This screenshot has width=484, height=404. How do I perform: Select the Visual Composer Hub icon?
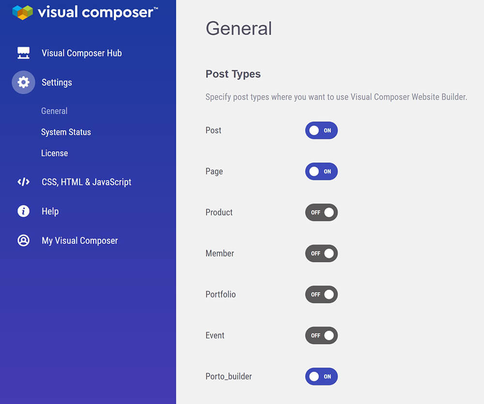(23, 53)
